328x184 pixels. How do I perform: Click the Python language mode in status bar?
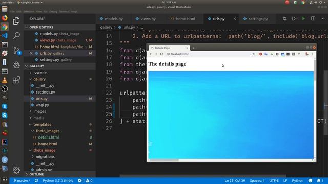297,180
